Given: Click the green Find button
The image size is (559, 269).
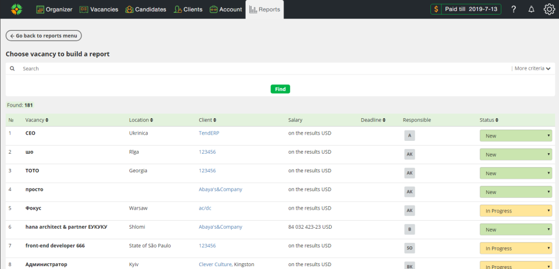Looking at the screenshot, I should tap(280, 89).
